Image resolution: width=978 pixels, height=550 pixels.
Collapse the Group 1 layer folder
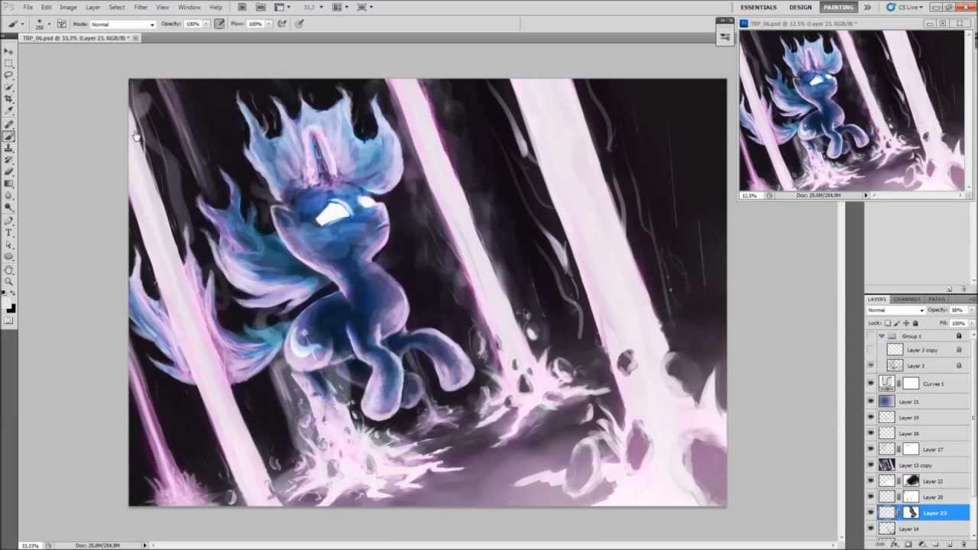click(x=882, y=336)
